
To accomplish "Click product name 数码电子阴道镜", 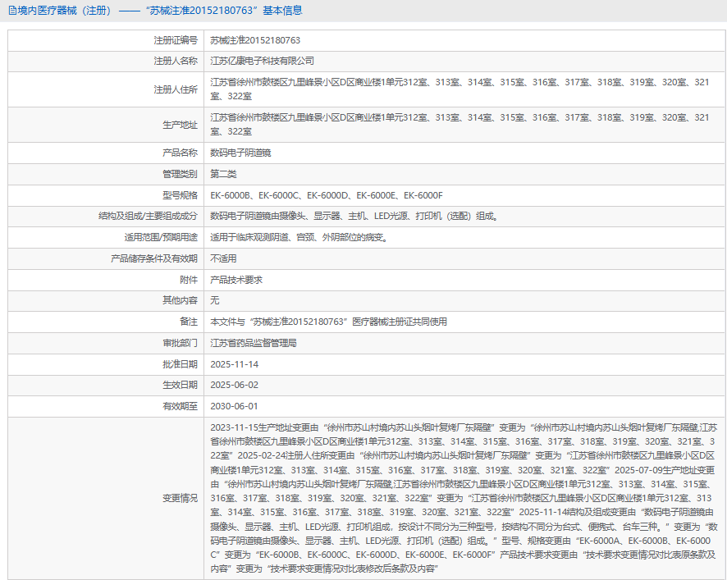I will [240, 153].
